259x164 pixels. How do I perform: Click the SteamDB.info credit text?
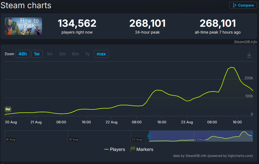tap(245, 42)
